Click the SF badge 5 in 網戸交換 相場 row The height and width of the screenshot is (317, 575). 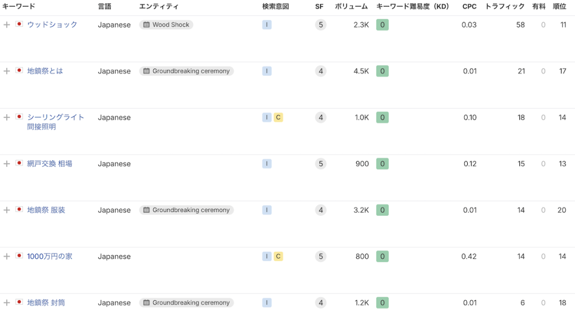321,164
